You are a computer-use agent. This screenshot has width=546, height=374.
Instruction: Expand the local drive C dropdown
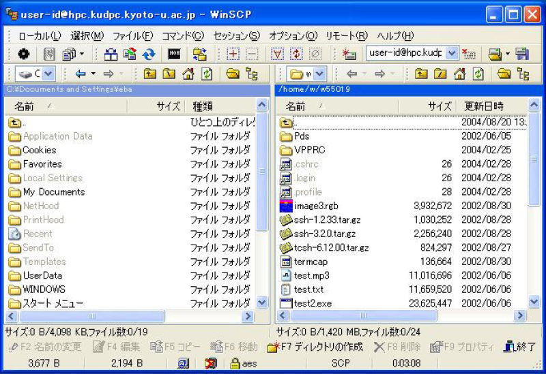coord(48,74)
